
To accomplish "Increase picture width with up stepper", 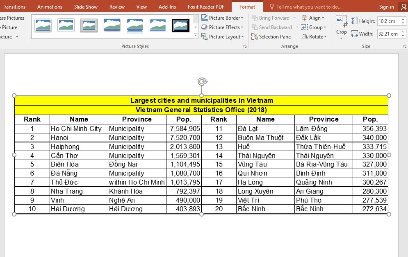I will click(403, 32).
